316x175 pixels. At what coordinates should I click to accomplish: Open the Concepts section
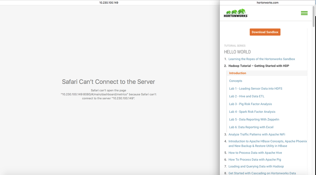tap(235, 81)
